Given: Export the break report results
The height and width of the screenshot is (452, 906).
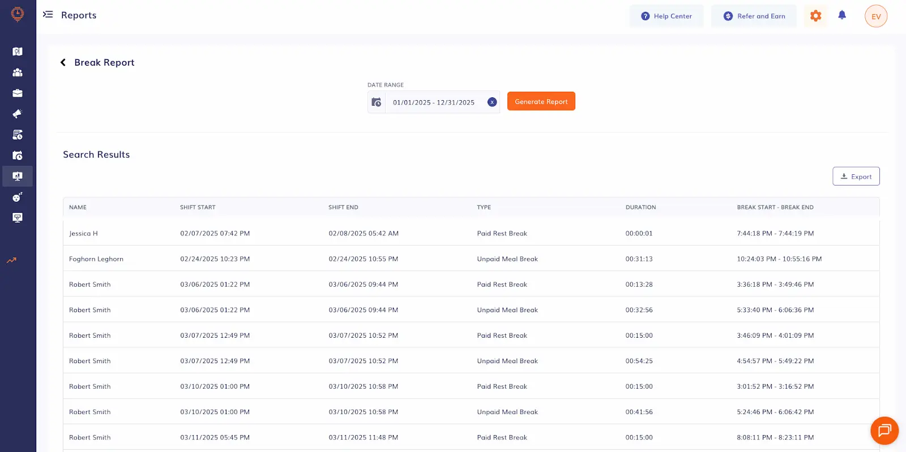Looking at the screenshot, I should pyautogui.click(x=856, y=177).
